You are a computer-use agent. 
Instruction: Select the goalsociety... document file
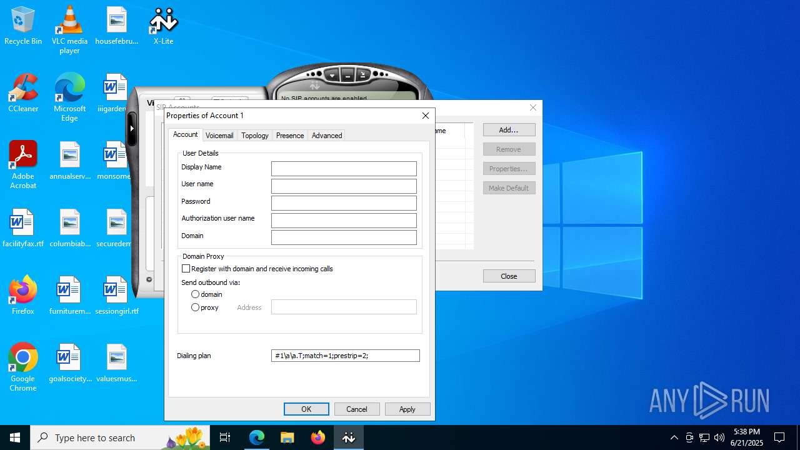(69, 364)
